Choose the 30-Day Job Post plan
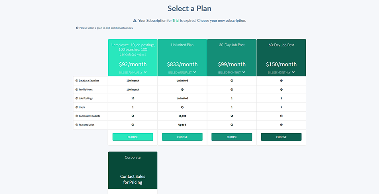 pos(232,137)
